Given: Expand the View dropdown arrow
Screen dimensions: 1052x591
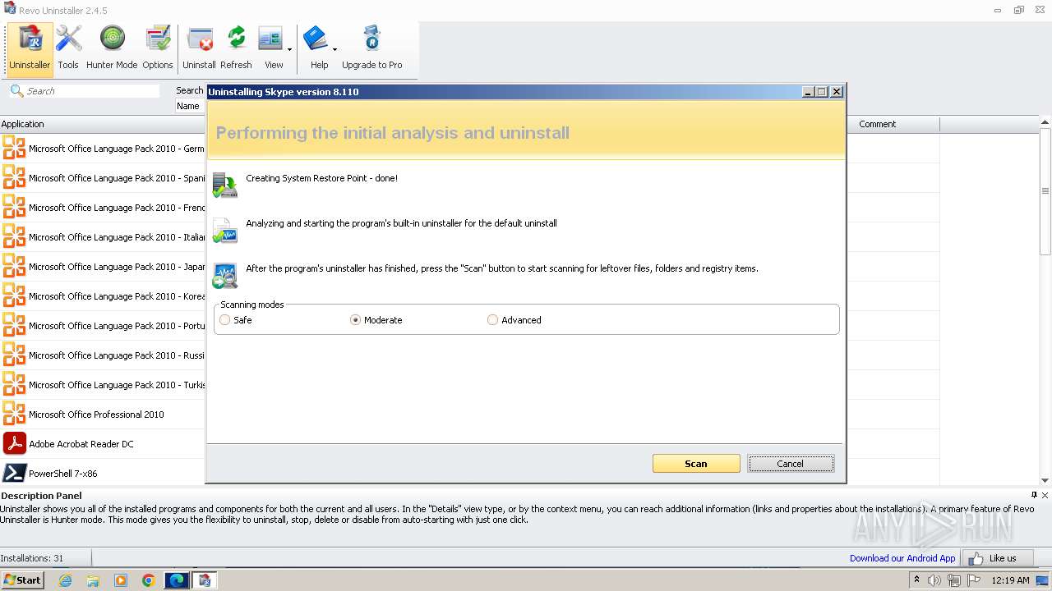Looking at the screenshot, I should [289, 50].
